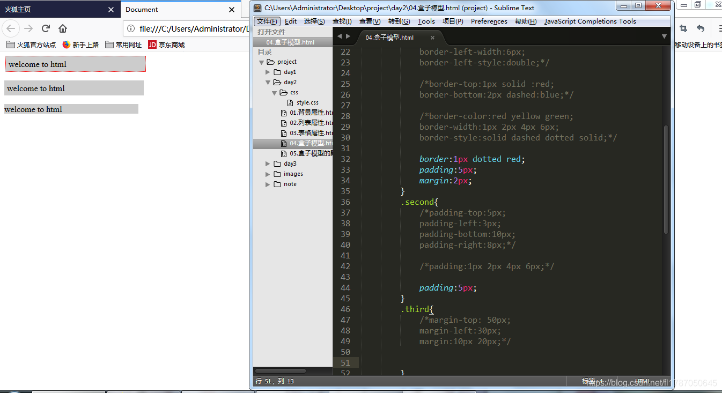Image resolution: width=722 pixels, height=393 pixels.
Task: Collapse the day2 folder arrow
Action: pyautogui.click(x=268, y=83)
